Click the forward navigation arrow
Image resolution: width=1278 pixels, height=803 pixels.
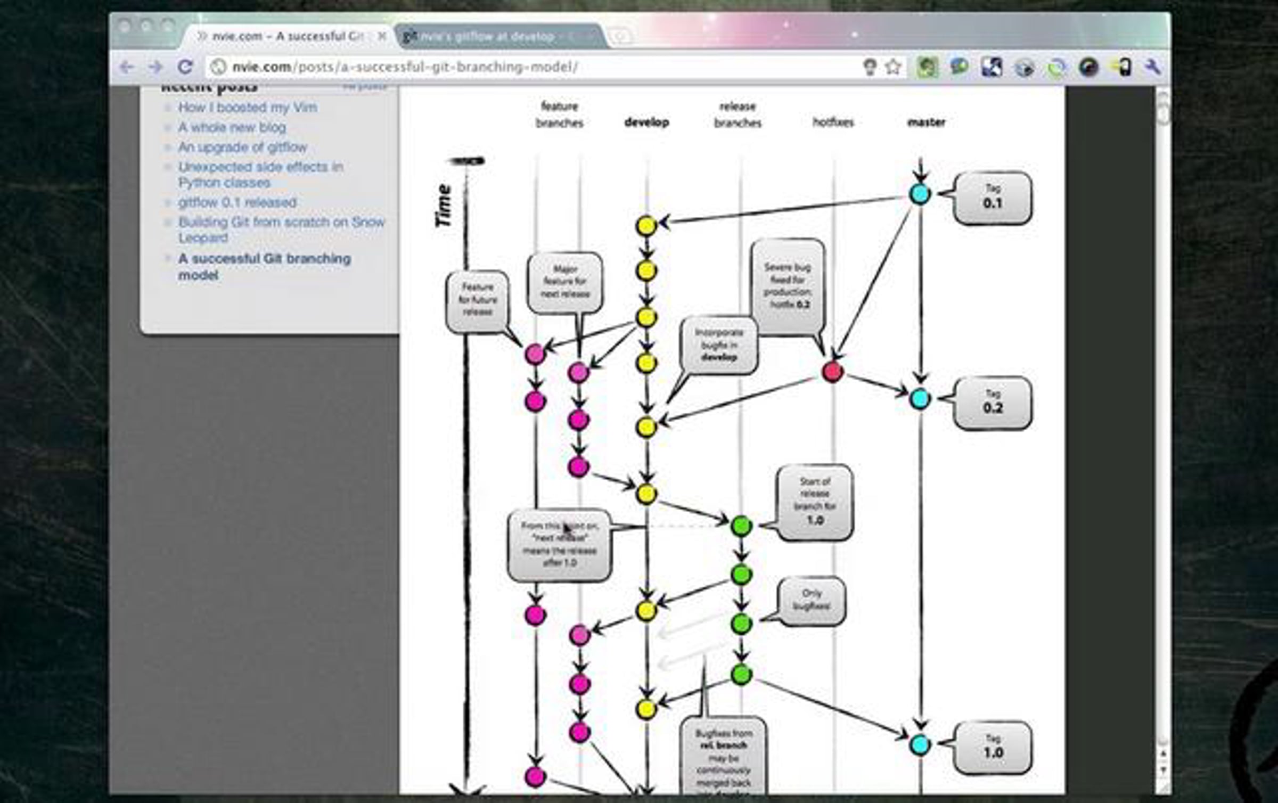[155, 67]
